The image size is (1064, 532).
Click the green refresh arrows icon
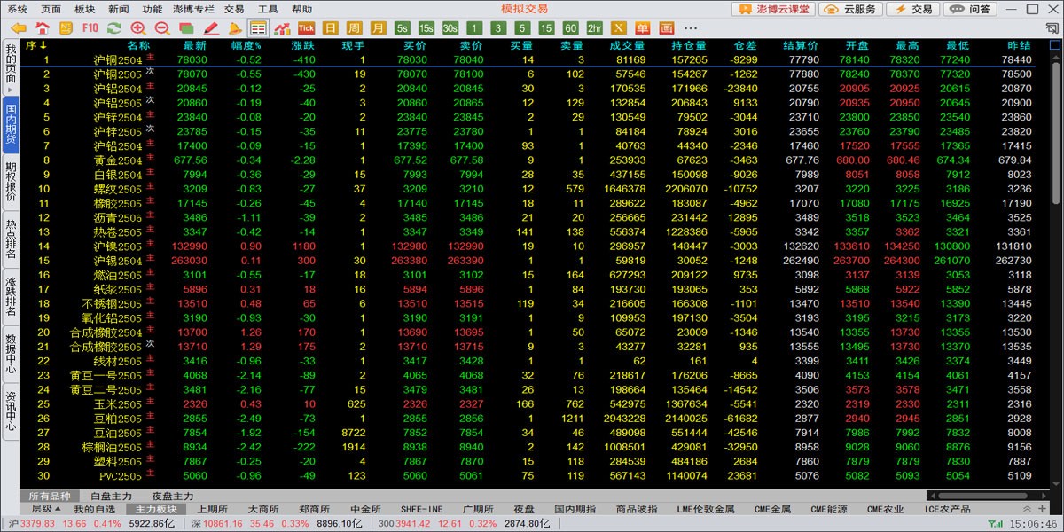click(x=113, y=27)
